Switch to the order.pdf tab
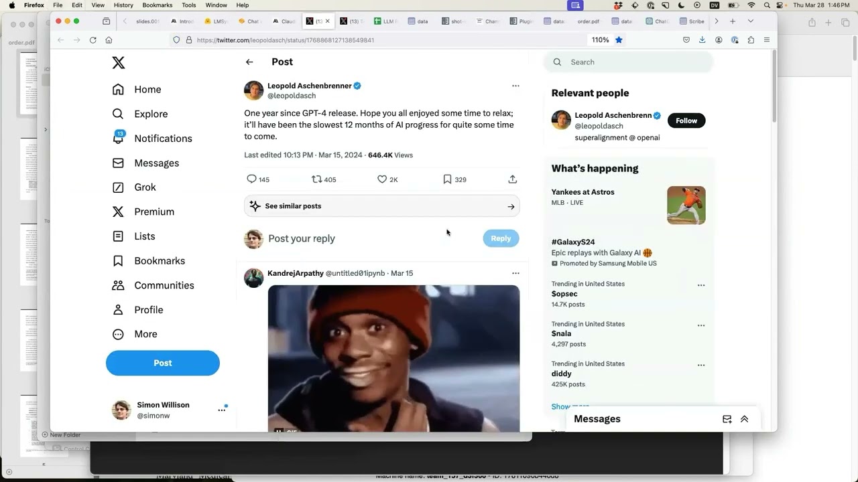 tap(587, 21)
